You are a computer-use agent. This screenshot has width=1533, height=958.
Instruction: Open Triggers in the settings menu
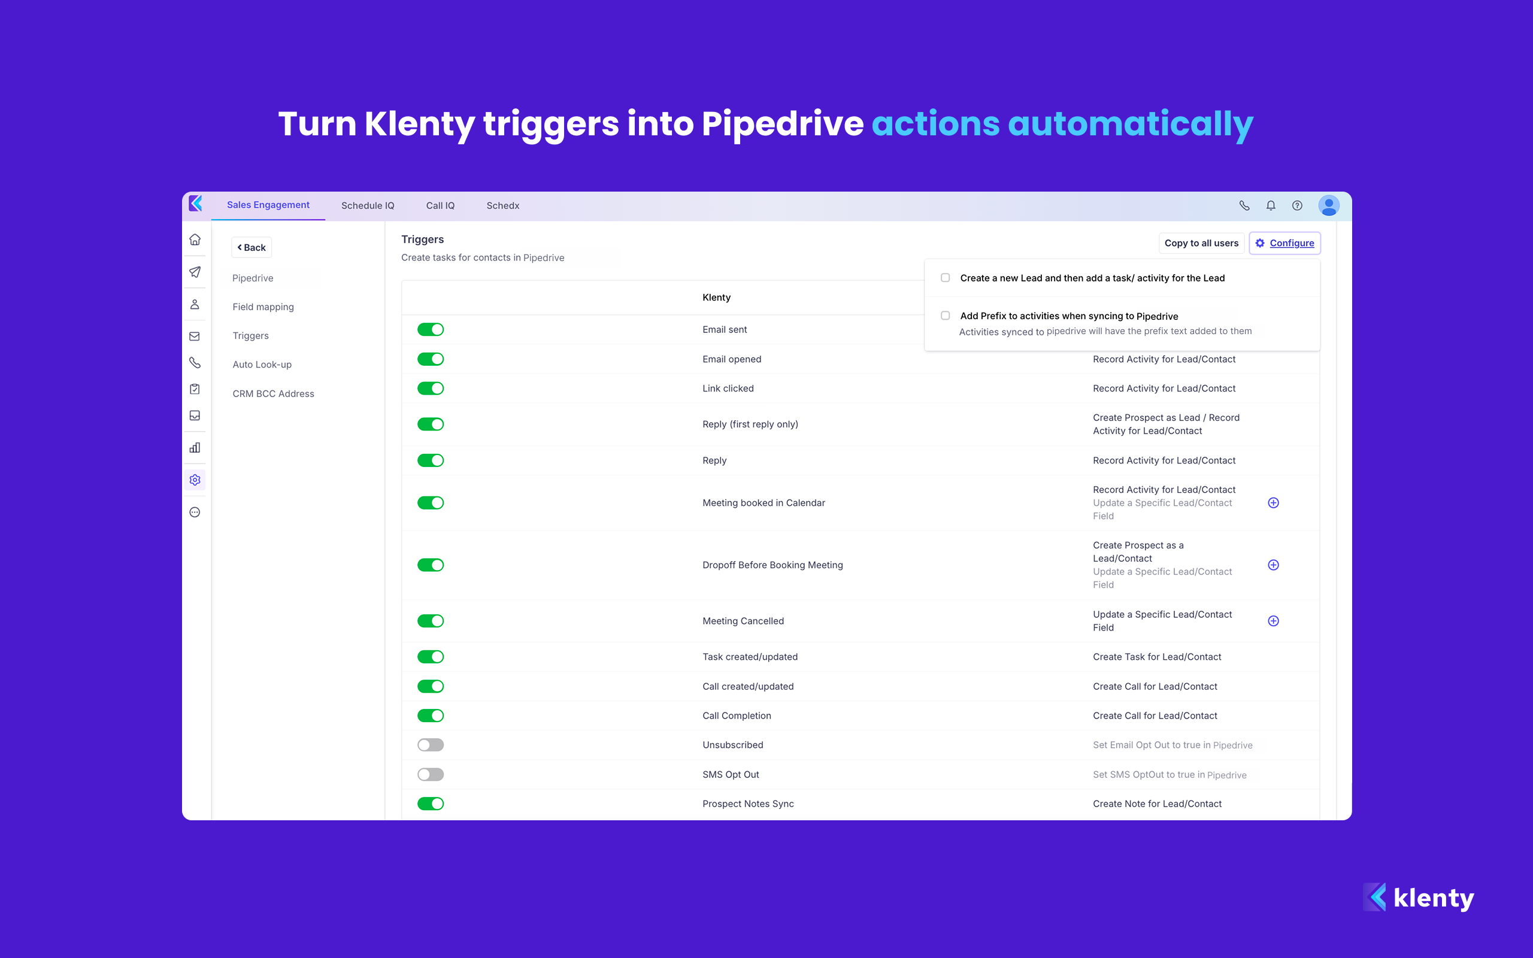[x=250, y=336]
